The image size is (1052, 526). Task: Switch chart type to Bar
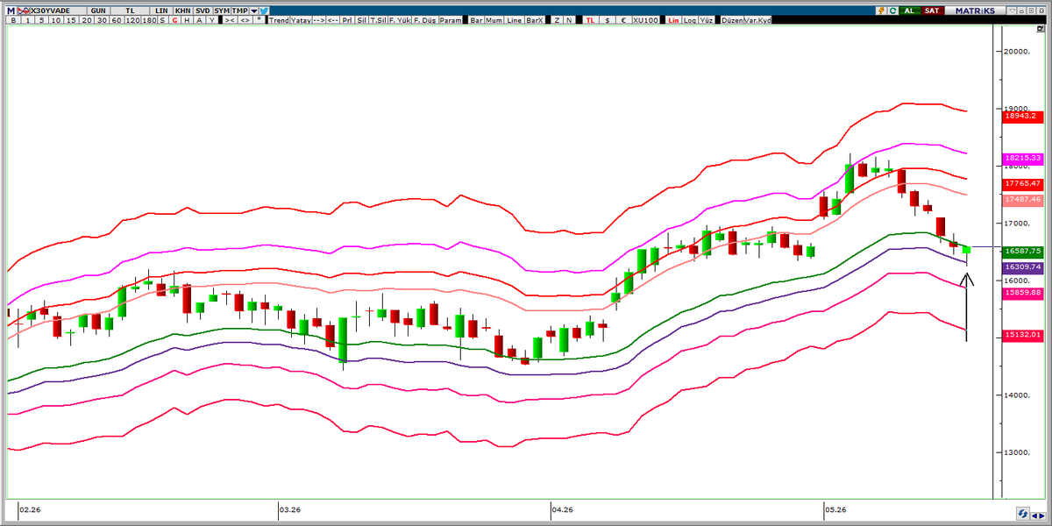tap(477, 20)
